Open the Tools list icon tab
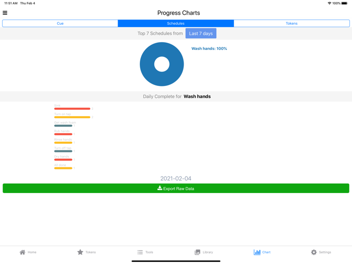 140,252
